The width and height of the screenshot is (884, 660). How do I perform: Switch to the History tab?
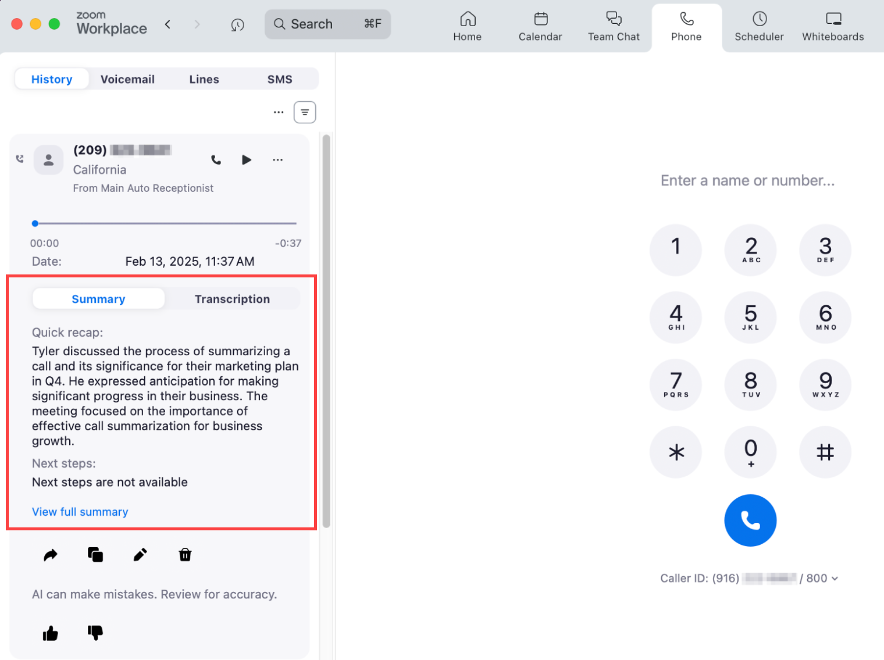[x=52, y=79]
